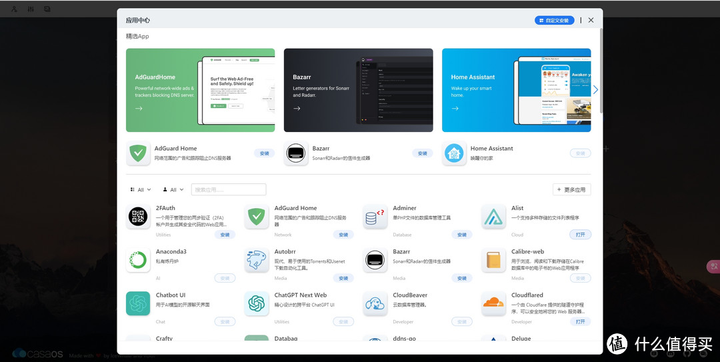Screen dimensions: 720x362
Task: Click the Databag app title
Action: click(x=285, y=338)
